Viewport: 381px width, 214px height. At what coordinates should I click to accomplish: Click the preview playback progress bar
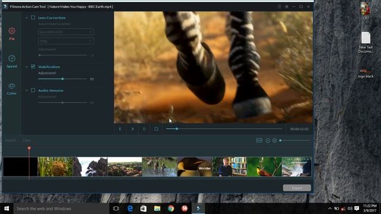(x=224, y=129)
